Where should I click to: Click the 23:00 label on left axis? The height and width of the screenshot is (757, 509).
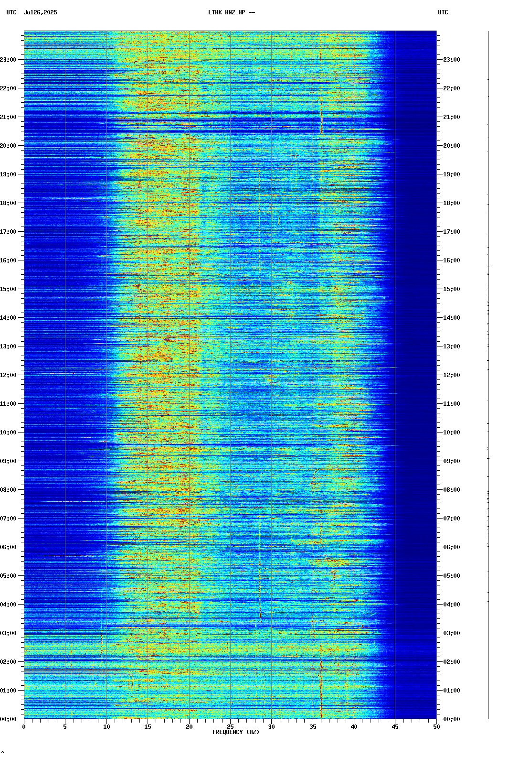click(x=8, y=60)
